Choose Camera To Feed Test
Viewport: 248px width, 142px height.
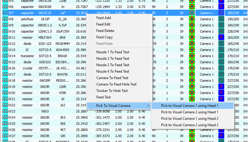coord(112,78)
